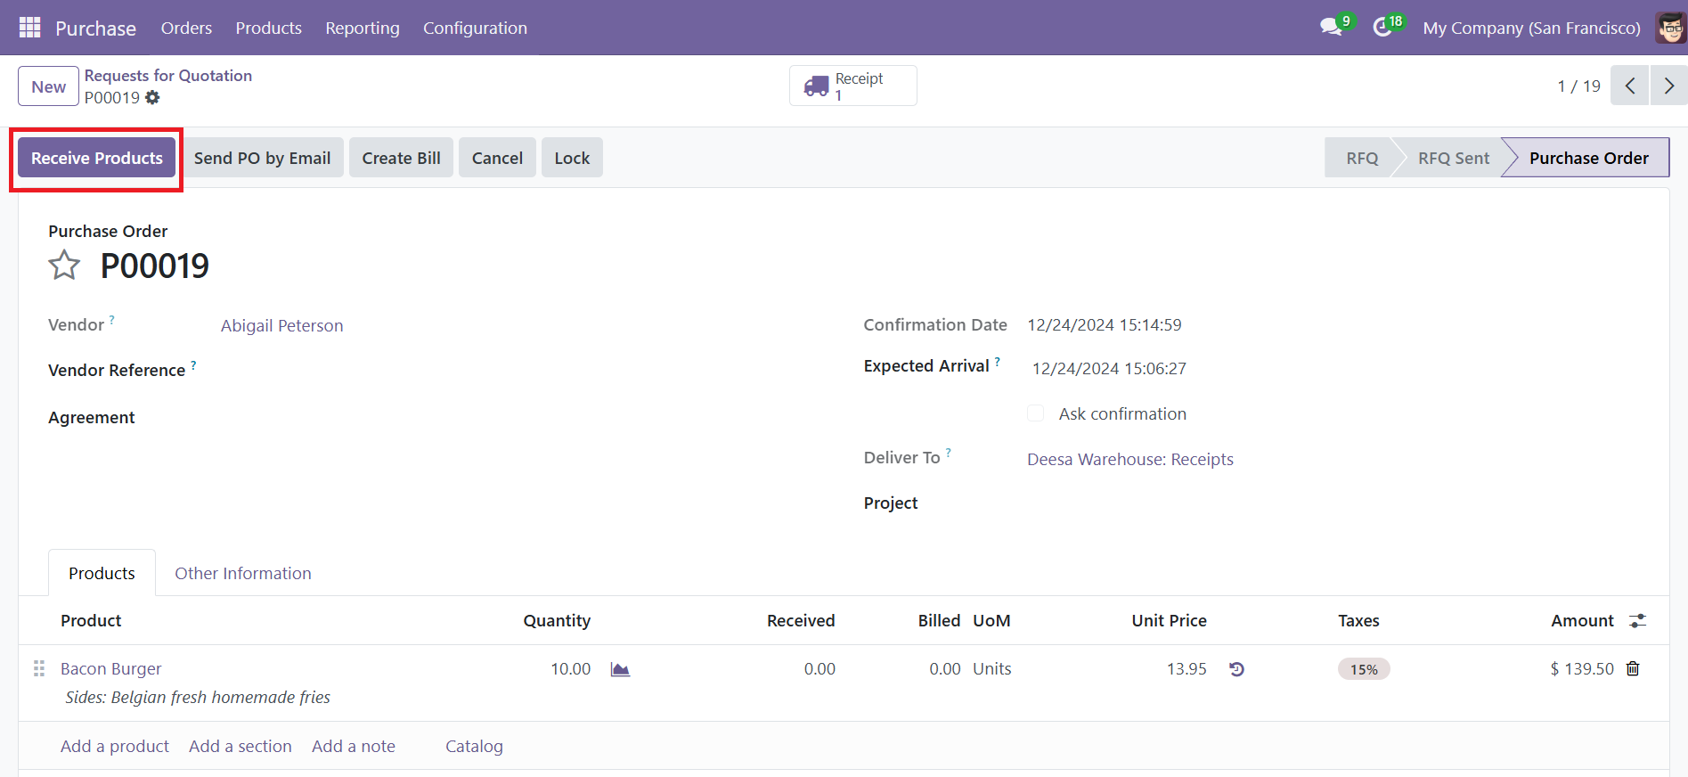This screenshot has width=1688, height=777.
Task: Open the user avatar menu
Action: pos(1670,28)
